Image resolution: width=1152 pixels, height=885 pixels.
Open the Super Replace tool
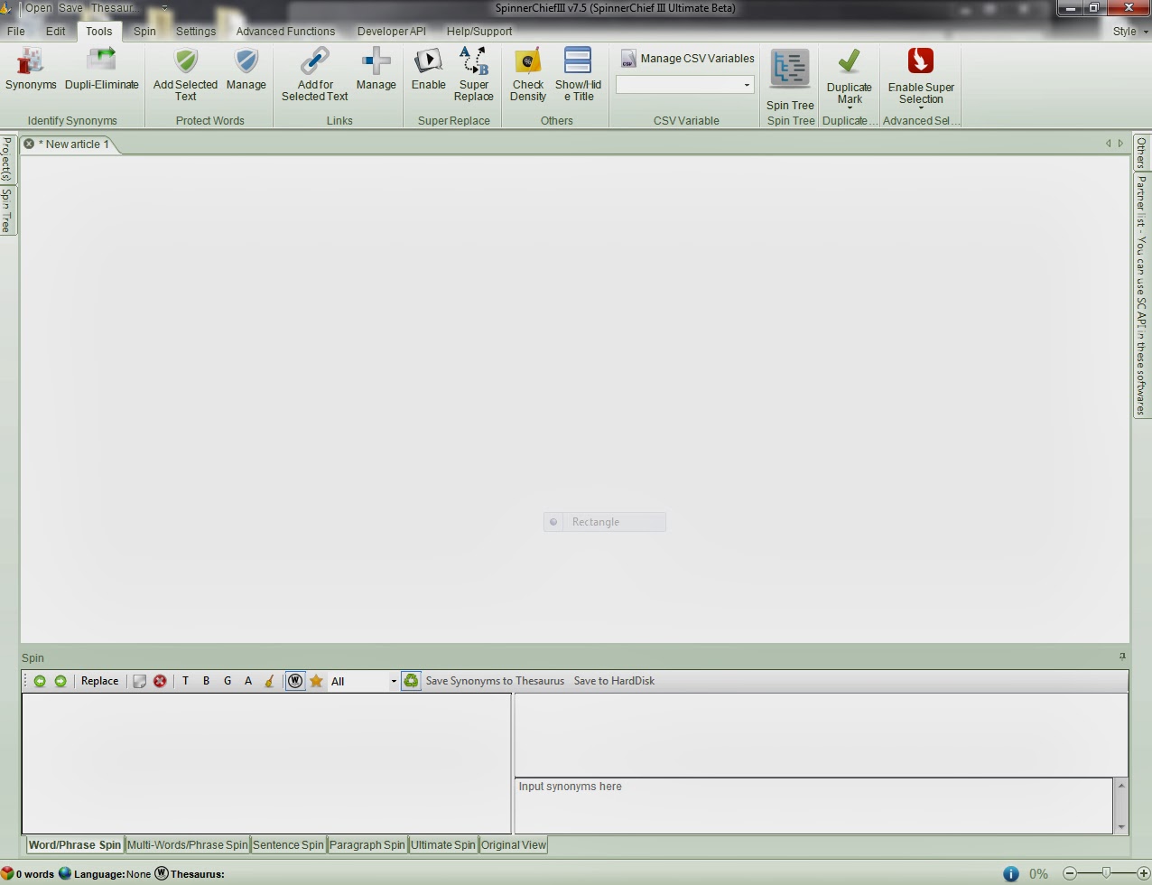click(473, 74)
